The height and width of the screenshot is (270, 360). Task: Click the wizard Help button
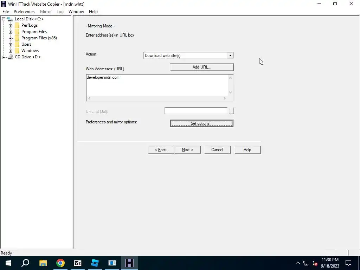247,150
